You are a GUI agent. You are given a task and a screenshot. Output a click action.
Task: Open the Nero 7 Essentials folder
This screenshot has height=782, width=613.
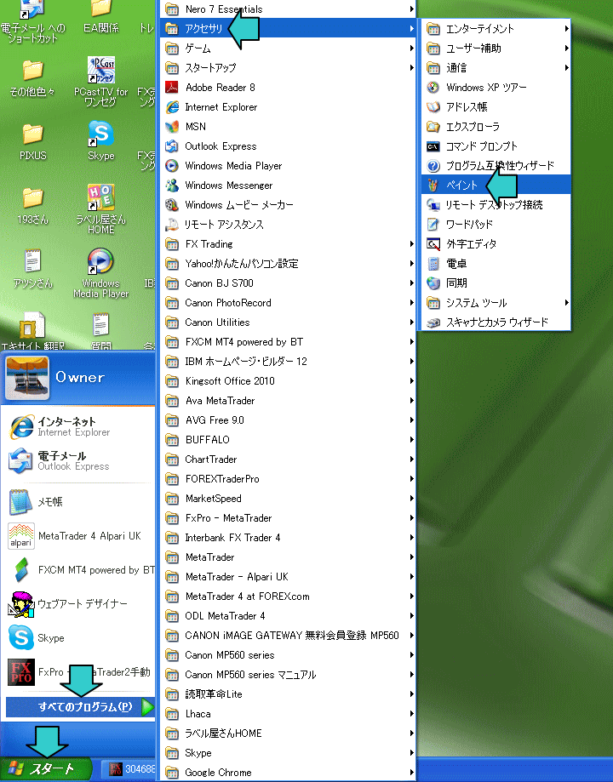288,9
